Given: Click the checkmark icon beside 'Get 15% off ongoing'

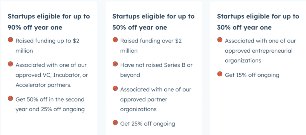Looking at the screenshot, I should point(220,74).
